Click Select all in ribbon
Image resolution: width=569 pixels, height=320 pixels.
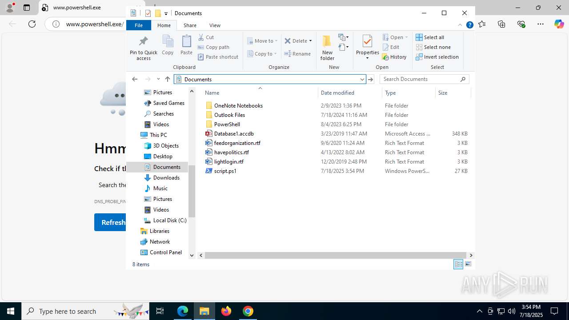coord(430,37)
